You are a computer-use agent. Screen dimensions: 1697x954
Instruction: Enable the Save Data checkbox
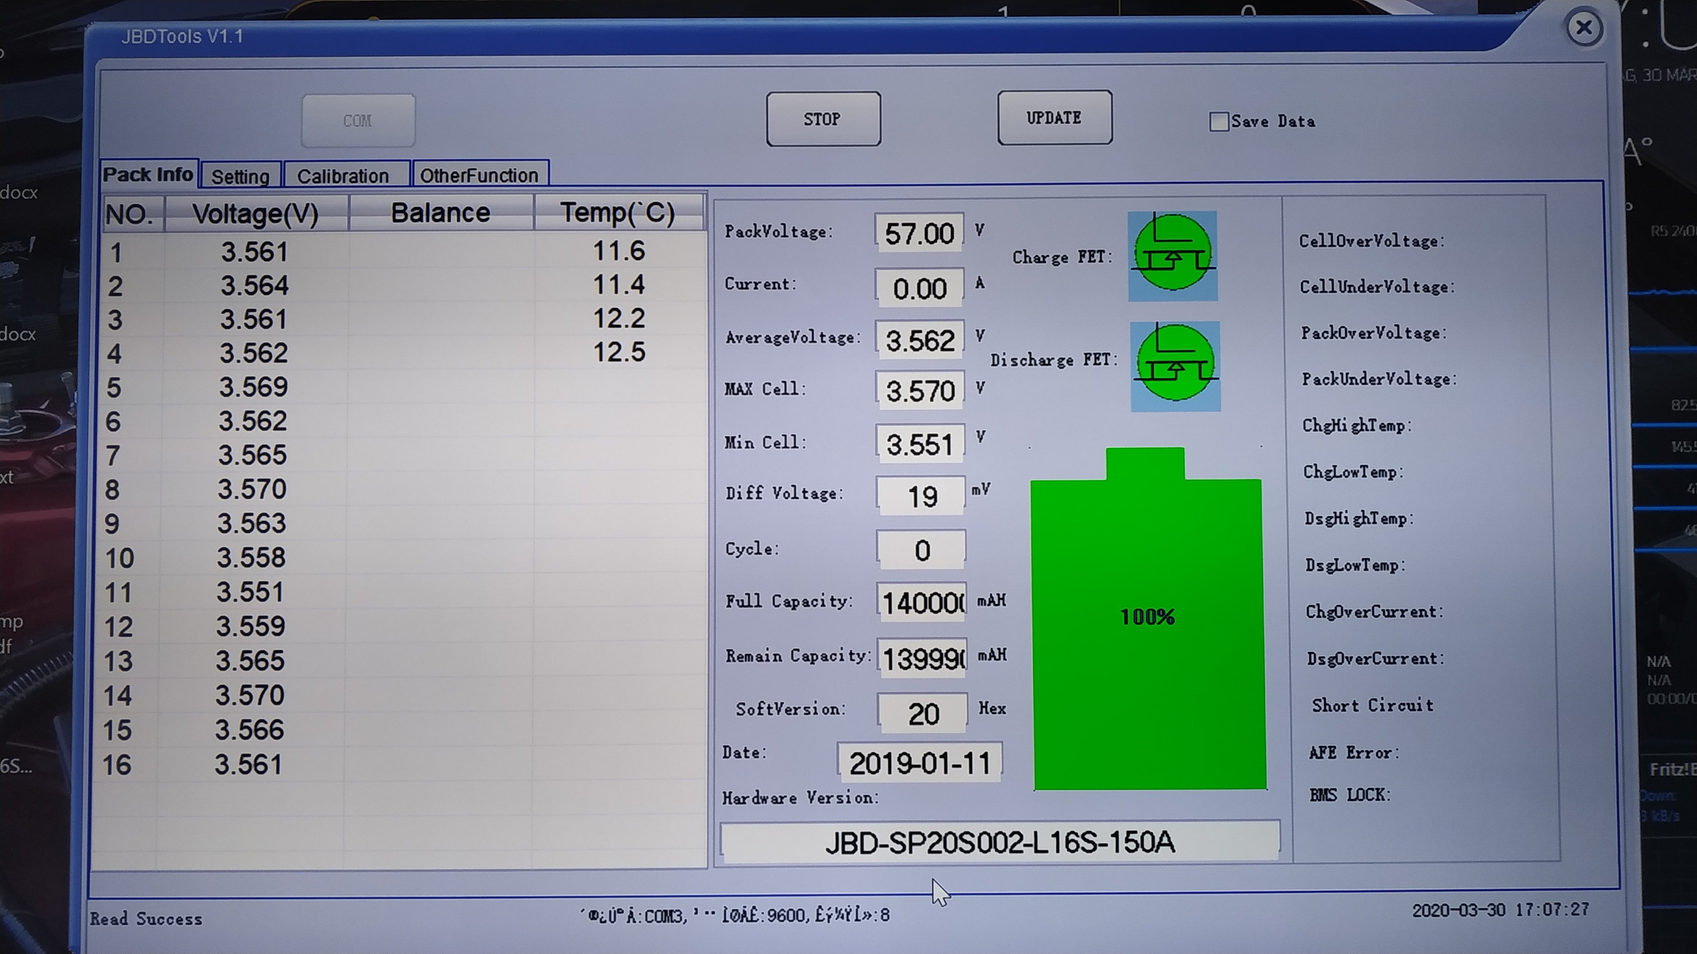[x=1219, y=122]
